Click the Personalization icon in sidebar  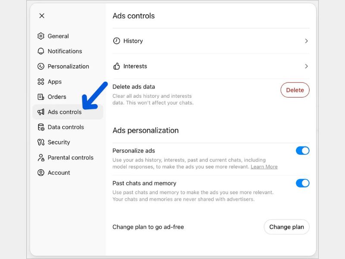(41, 66)
